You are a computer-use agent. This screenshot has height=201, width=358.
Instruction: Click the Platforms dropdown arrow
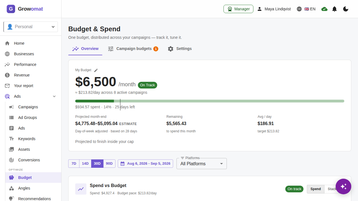[222, 164]
